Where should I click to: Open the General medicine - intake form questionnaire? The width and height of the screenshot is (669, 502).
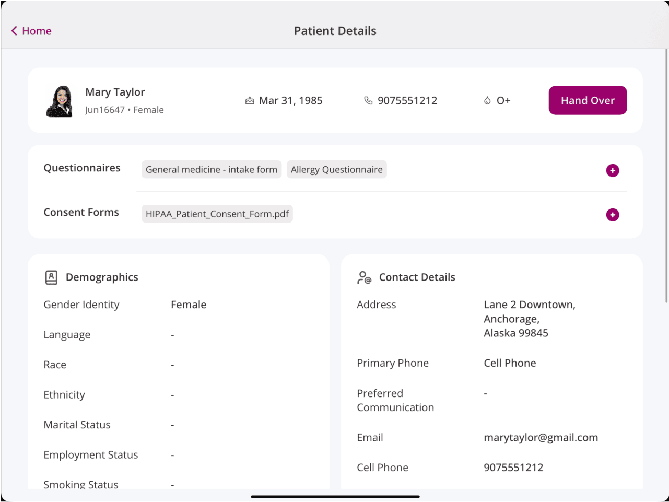pyautogui.click(x=211, y=169)
